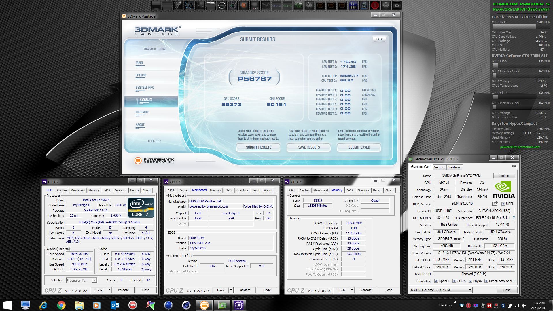The width and height of the screenshot is (553, 311).
Task: Click the SAVE RESULTS button
Action: click(309, 147)
